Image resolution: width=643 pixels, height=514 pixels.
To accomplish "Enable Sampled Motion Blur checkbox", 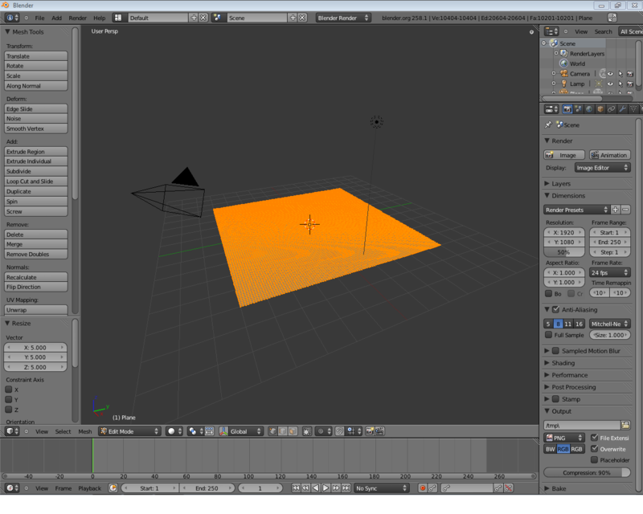I will click(555, 351).
